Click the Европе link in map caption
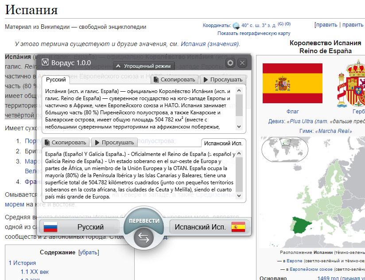This screenshot has width=365, height=280. 294,261
